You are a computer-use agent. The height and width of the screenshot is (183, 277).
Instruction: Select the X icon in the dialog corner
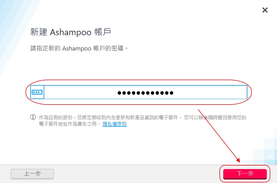265,10
